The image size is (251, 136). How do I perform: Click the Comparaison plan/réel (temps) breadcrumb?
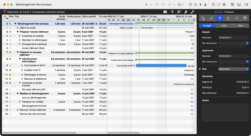[x=48, y=12]
